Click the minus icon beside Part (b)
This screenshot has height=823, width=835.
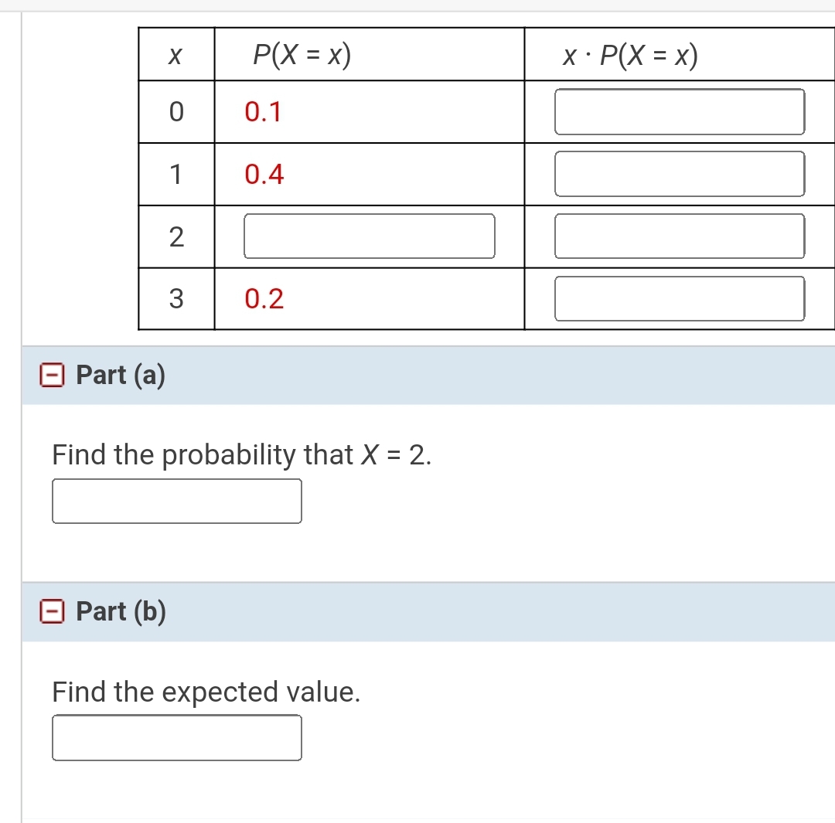point(53,612)
